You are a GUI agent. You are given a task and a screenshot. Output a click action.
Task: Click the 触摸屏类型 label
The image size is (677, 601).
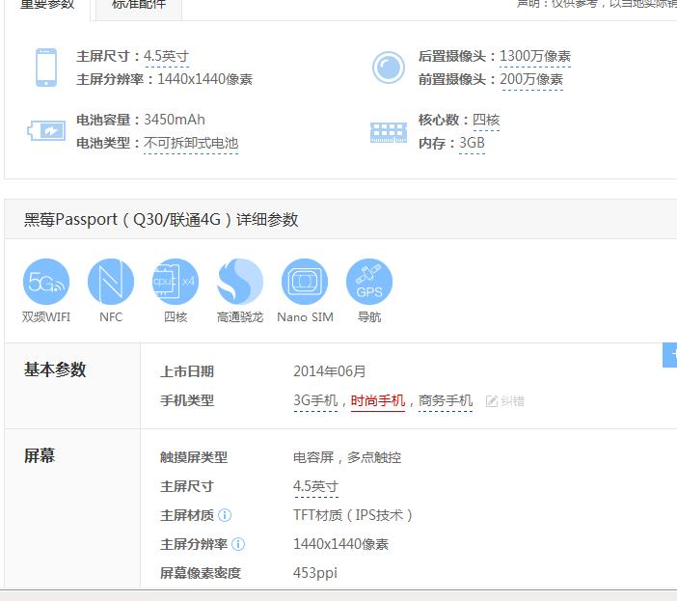pyautogui.click(x=194, y=457)
